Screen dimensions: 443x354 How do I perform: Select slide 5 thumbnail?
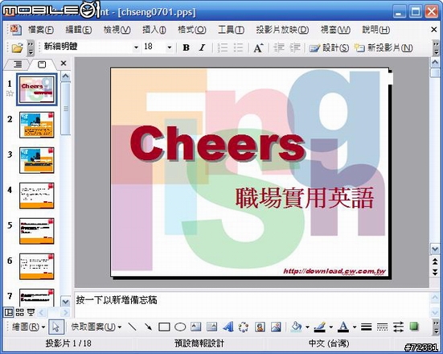37,231
